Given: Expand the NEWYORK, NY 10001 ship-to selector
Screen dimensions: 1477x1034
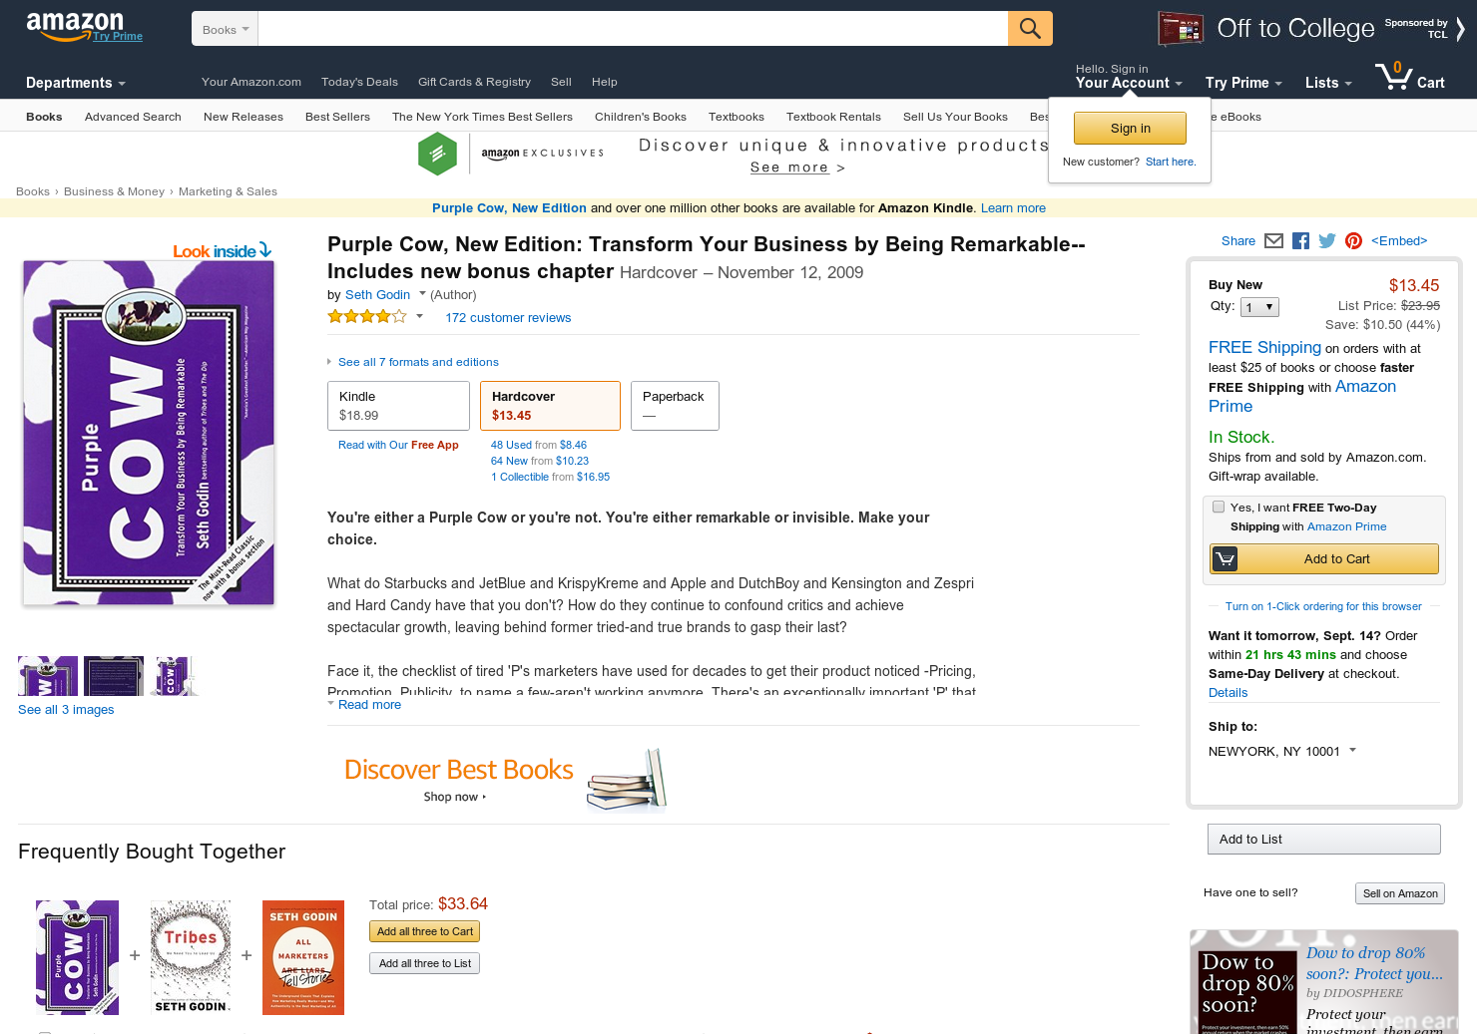Looking at the screenshot, I should [x=1282, y=751].
